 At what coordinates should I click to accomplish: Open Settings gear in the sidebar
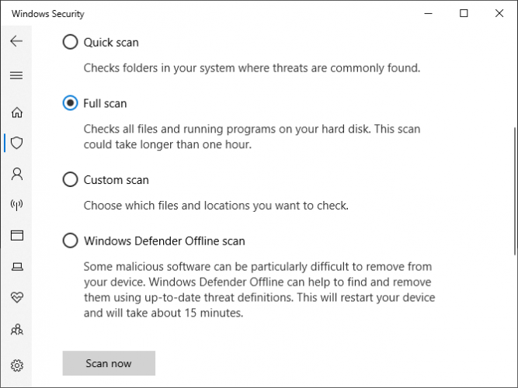click(x=16, y=365)
